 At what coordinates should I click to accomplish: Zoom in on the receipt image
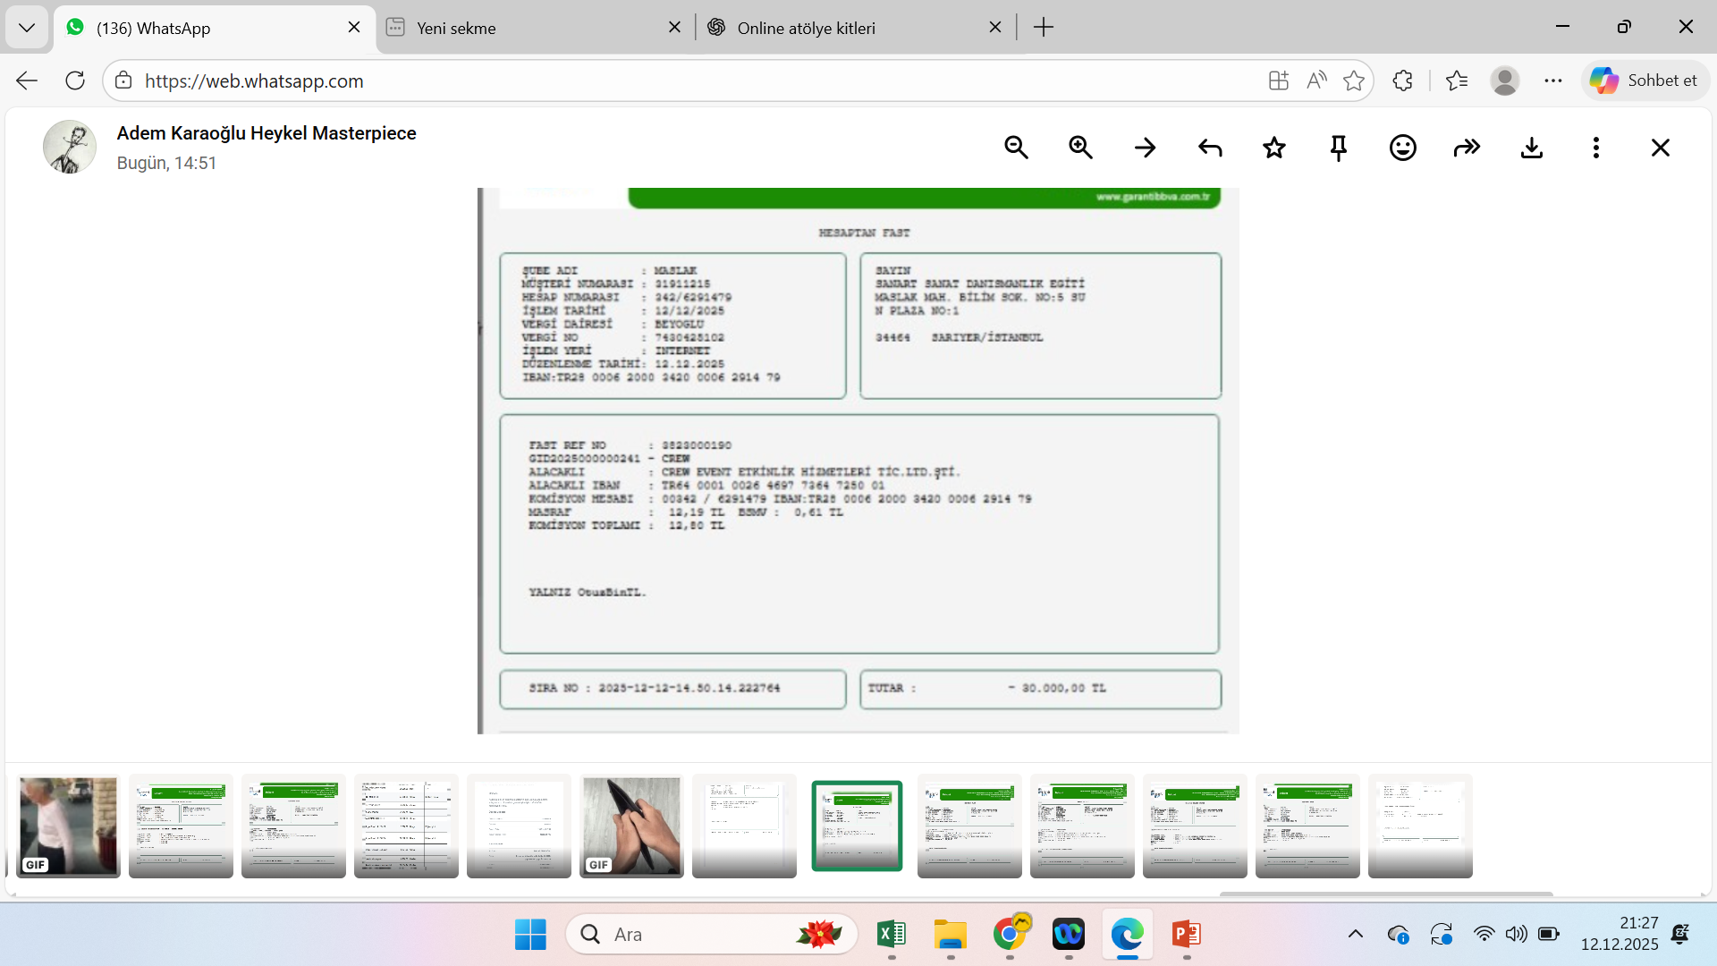click(x=1080, y=148)
